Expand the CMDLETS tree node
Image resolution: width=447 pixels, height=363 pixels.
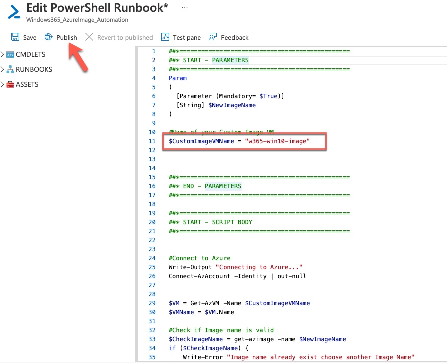[3, 54]
